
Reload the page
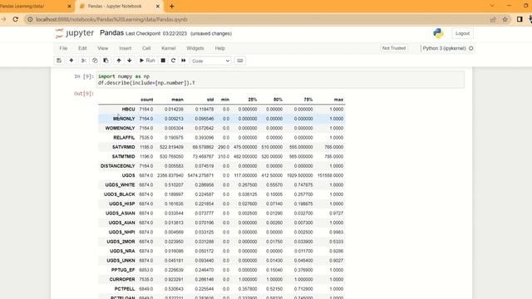coord(16,19)
